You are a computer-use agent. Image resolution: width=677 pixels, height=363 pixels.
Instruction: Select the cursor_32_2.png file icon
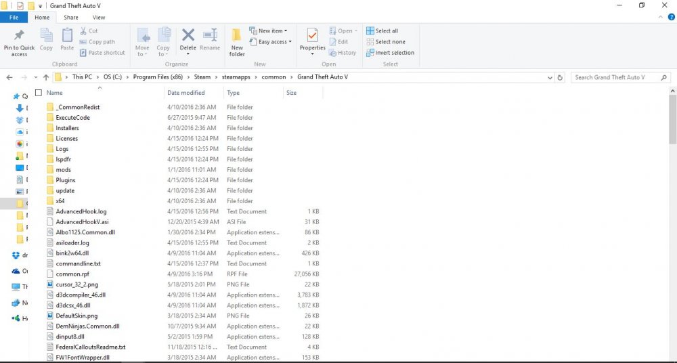pos(49,284)
